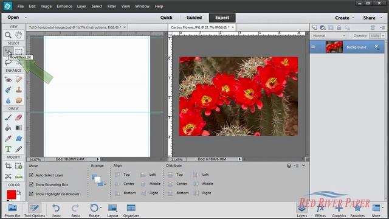The height and width of the screenshot is (219, 389).
Task: Click the 16.67% zoom field
Action: (x=35, y=159)
